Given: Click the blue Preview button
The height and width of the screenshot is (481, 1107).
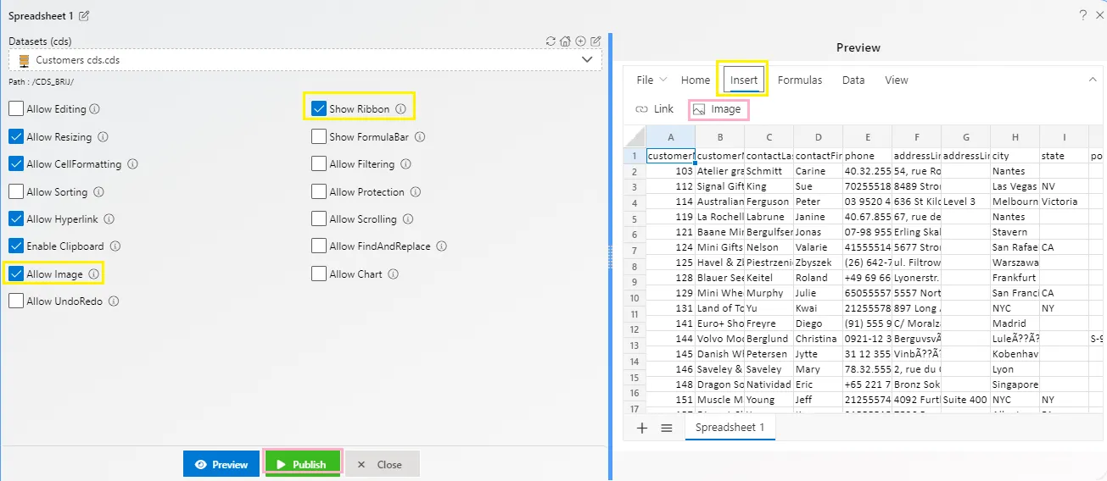Looking at the screenshot, I should pyautogui.click(x=221, y=464).
